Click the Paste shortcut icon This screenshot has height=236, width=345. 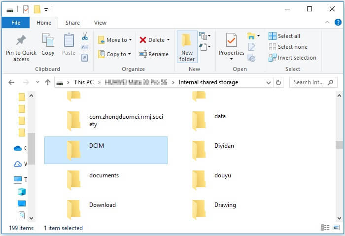[85, 58]
